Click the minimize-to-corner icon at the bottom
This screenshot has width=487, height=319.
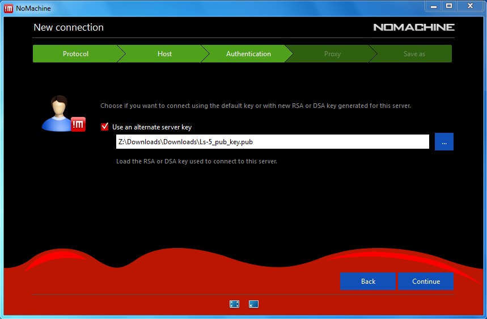(x=253, y=304)
